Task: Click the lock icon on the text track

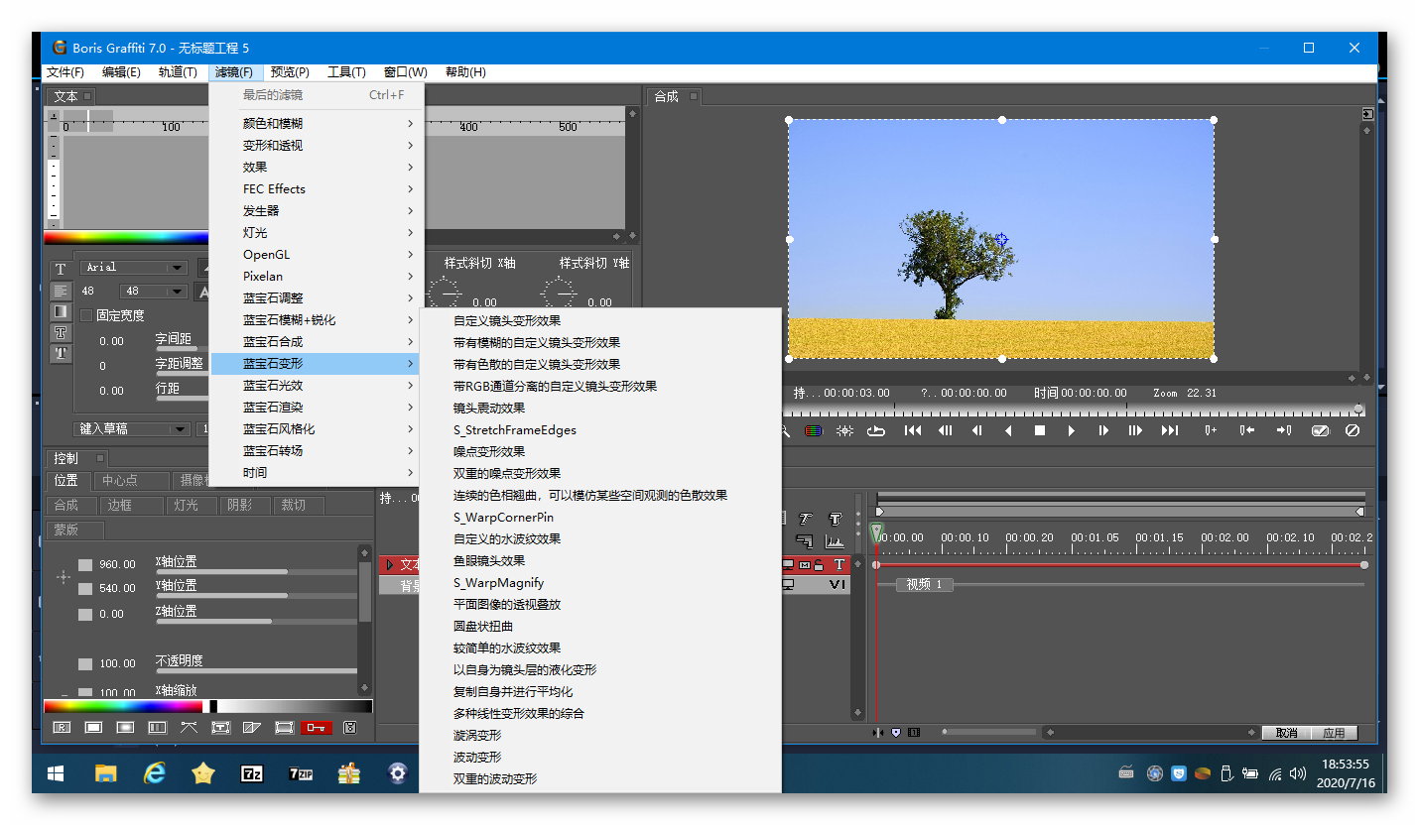Action: click(819, 564)
